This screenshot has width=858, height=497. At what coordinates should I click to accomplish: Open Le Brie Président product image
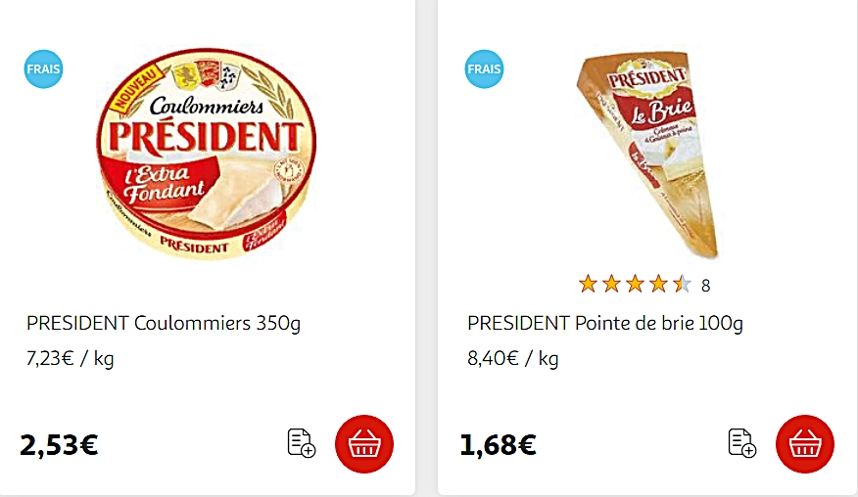pyautogui.click(x=649, y=152)
